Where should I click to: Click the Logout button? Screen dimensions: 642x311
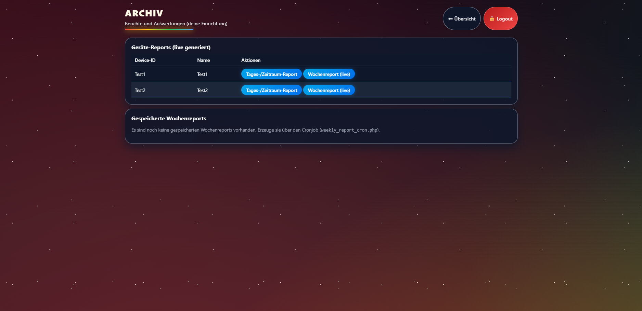click(x=501, y=19)
